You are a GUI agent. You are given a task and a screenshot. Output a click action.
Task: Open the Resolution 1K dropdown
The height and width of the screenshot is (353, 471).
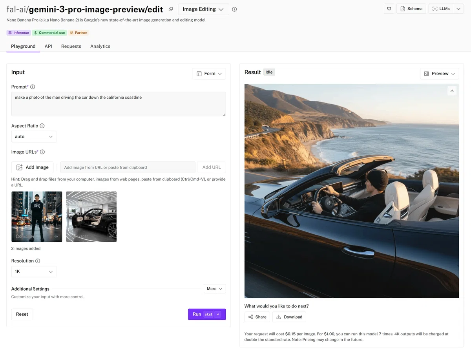point(34,272)
